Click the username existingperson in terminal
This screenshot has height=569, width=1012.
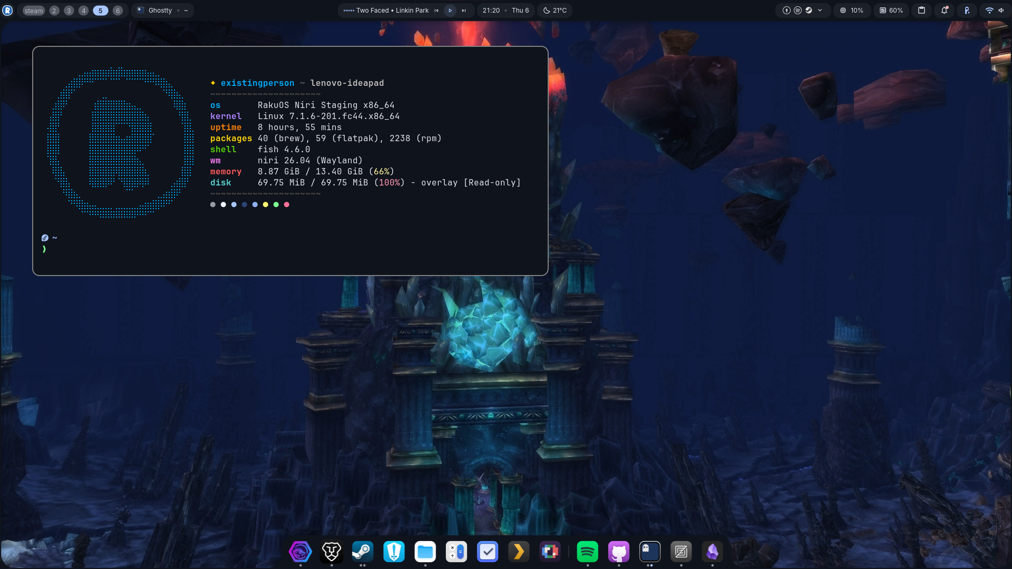click(258, 83)
